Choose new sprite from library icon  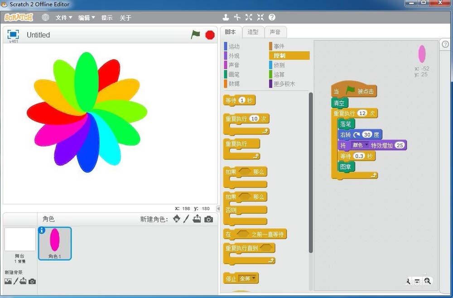(x=177, y=219)
